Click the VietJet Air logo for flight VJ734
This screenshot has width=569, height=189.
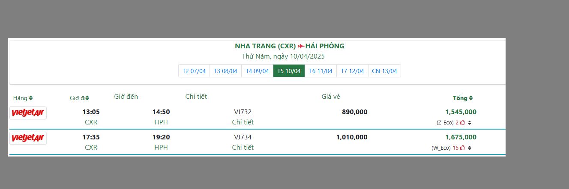[28, 138]
